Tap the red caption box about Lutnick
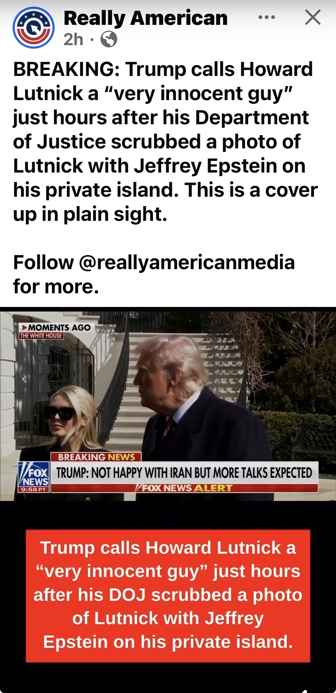The image size is (336, 693). click(x=168, y=595)
